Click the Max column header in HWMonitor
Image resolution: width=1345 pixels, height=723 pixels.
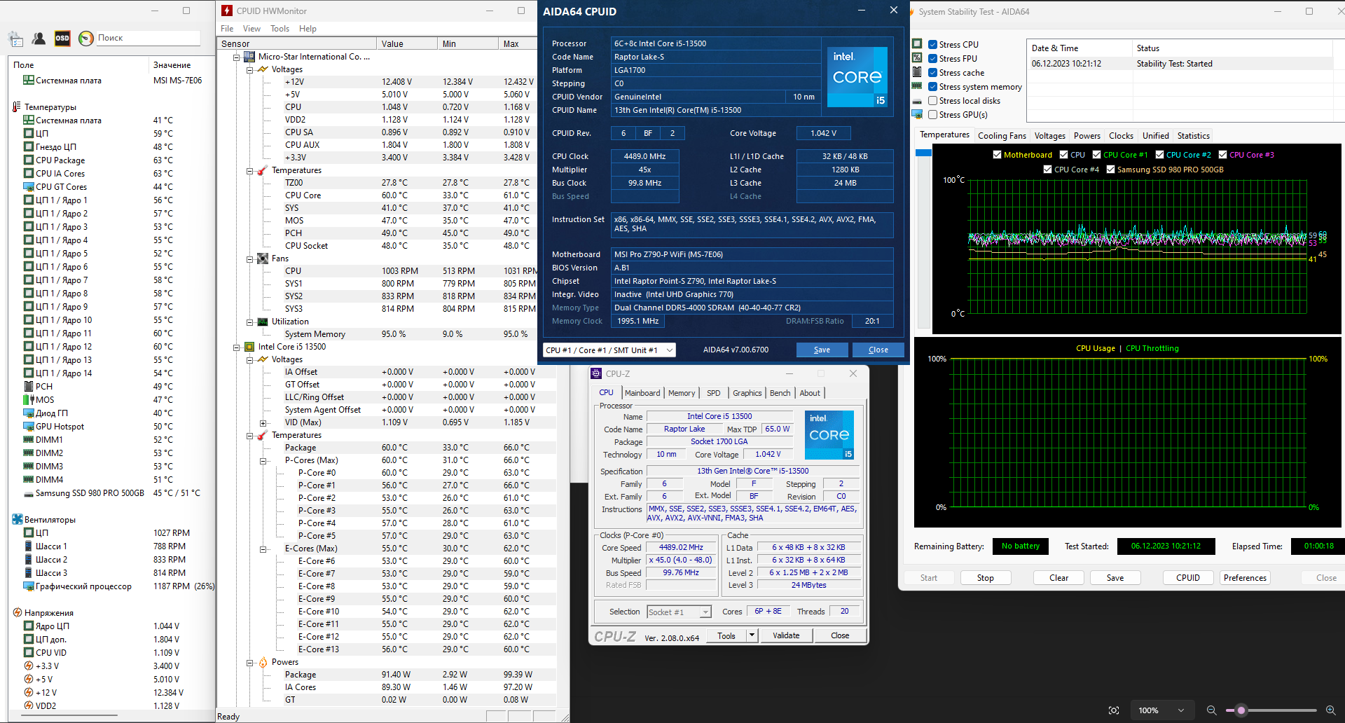coord(518,43)
